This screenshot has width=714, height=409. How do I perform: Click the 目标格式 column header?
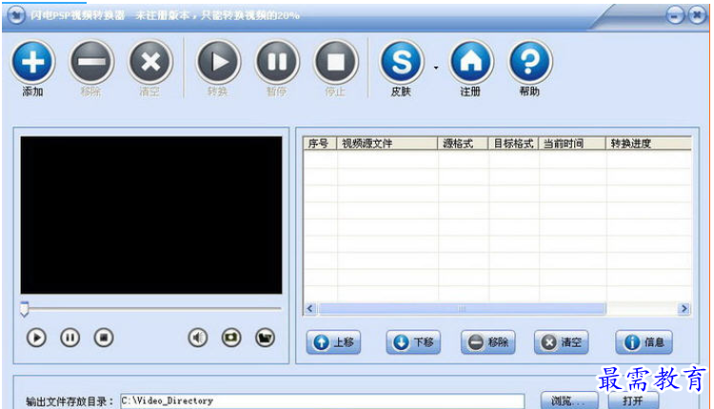point(513,144)
